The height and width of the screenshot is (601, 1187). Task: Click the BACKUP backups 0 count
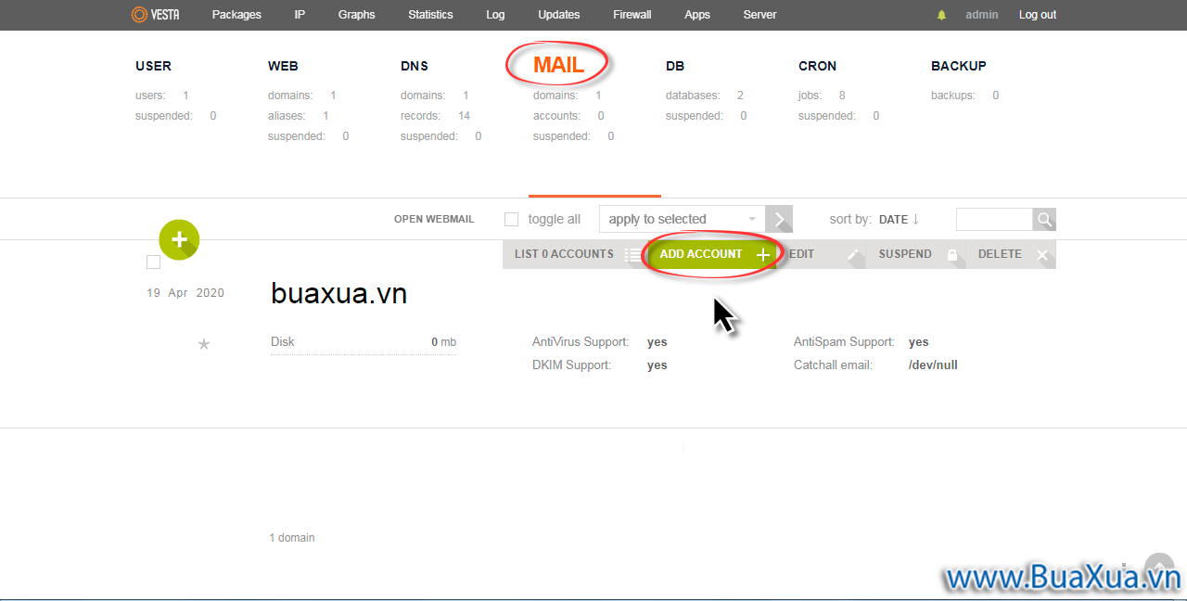996,96
